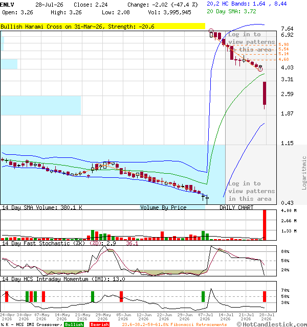
Task: Click the red circle marker at trendline end
Action: [260, 69]
